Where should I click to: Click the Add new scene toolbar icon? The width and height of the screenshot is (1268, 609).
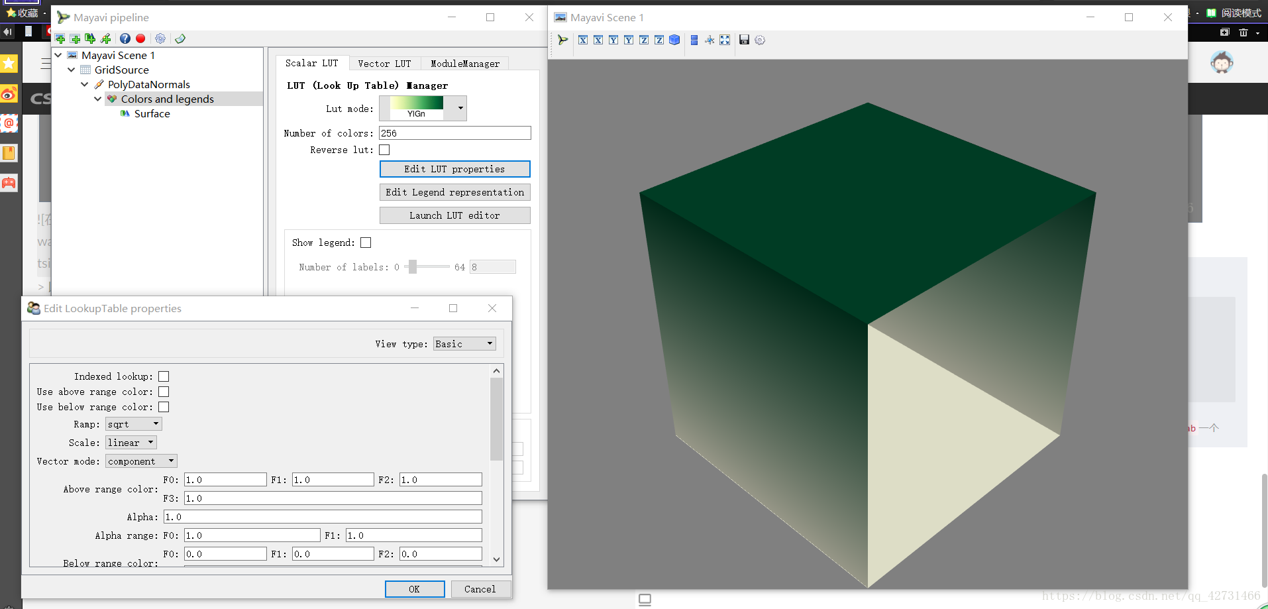point(60,39)
